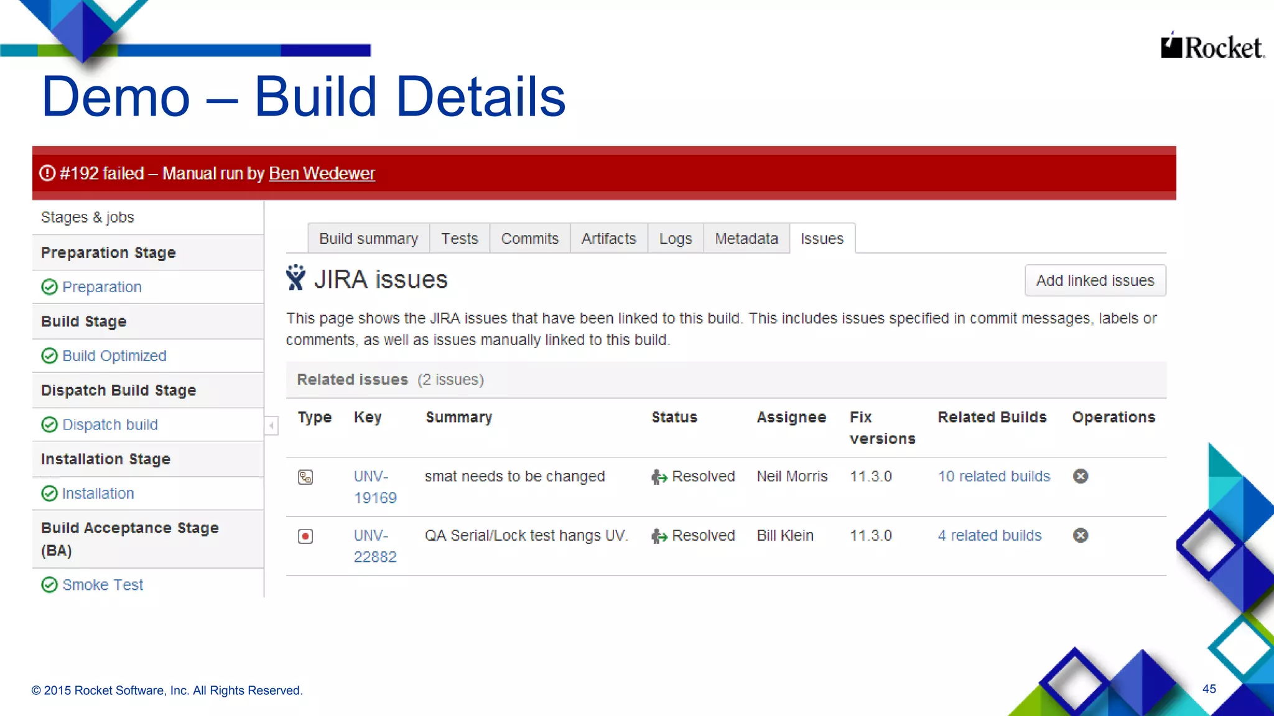Open the Preparation job
1274x716 pixels.
(102, 287)
